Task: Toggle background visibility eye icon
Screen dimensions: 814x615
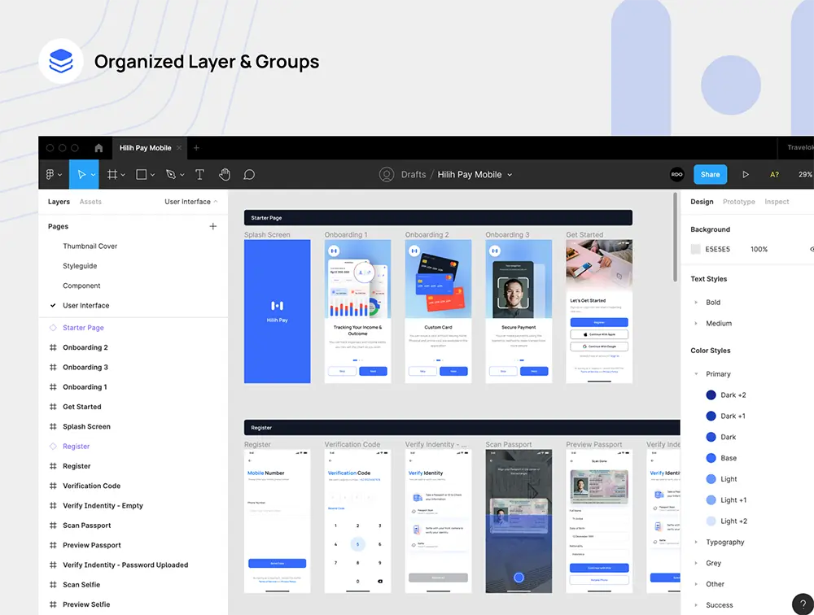Action: coord(811,249)
